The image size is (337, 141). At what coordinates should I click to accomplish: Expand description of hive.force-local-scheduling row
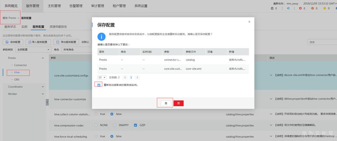coord(271,136)
